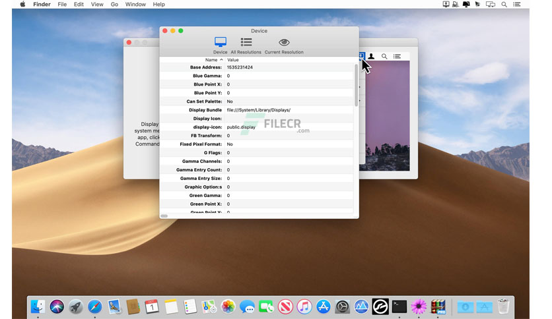The height and width of the screenshot is (319, 552).
Task: Launch Siri from the Dock
Action: tap(57, 306)
